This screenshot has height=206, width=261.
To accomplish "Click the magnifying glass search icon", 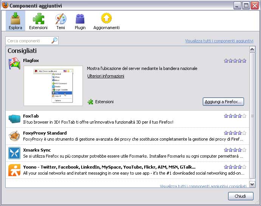I will [54, 40].
